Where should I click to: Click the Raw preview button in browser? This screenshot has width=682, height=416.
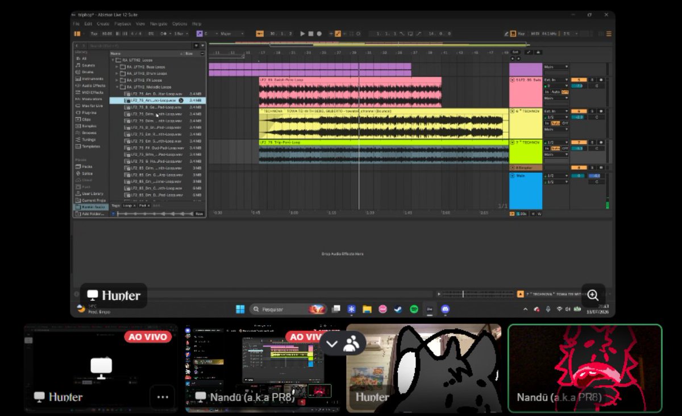click(x=199, y=214)
